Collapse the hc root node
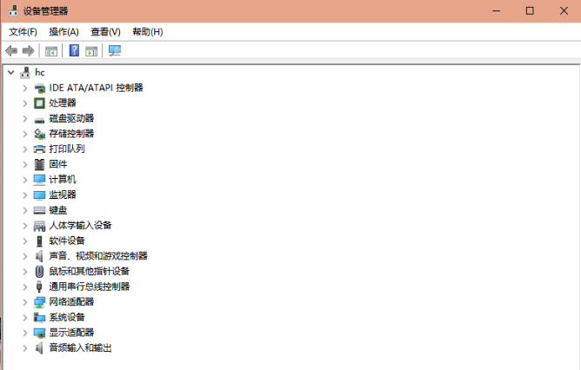 (x=11, y=72)
